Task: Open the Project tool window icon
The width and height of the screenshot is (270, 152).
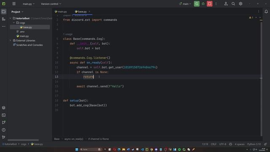Action: tap(4, 12)
